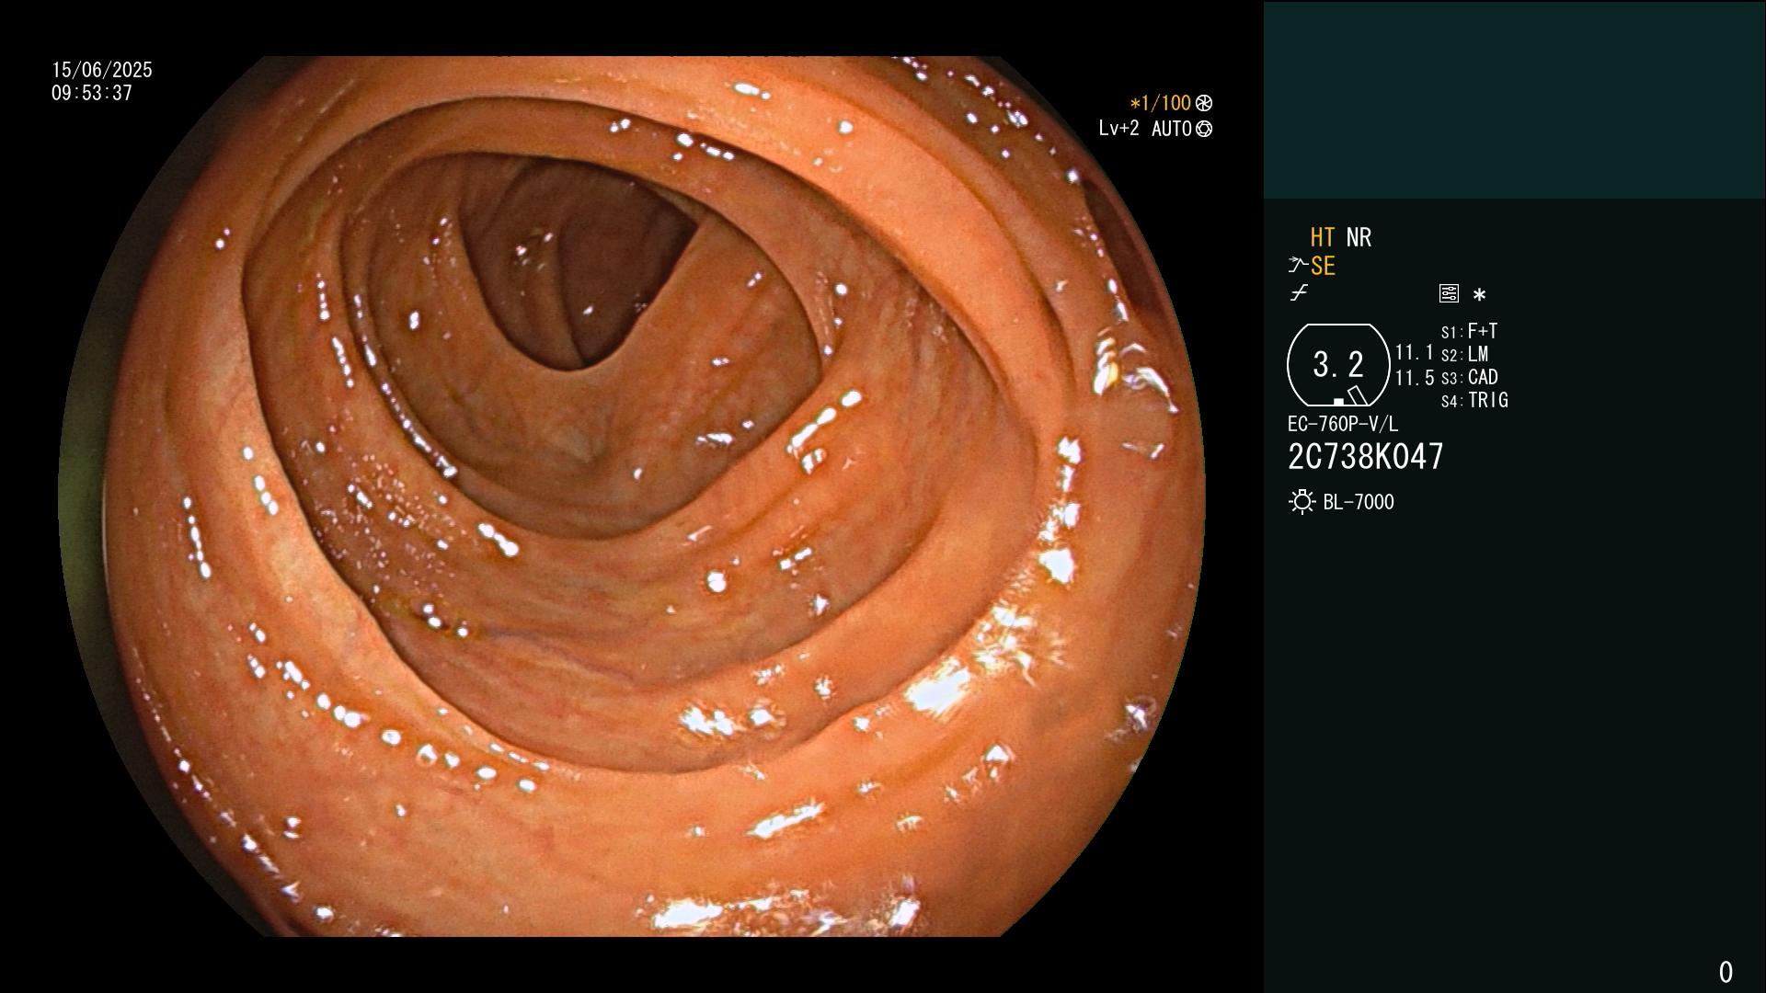The image size is (1766, 993).
Task: Select the S3: CAD switch assignment
Action: pos(1469,377)
